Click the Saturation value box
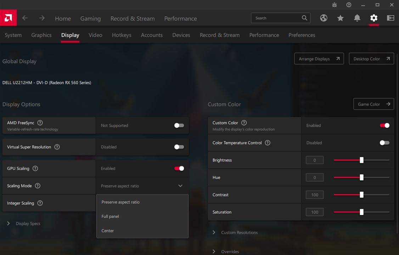 click(315, 212)
